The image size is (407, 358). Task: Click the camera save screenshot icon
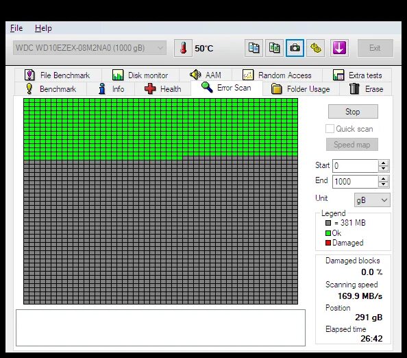(x=295, y=48)
